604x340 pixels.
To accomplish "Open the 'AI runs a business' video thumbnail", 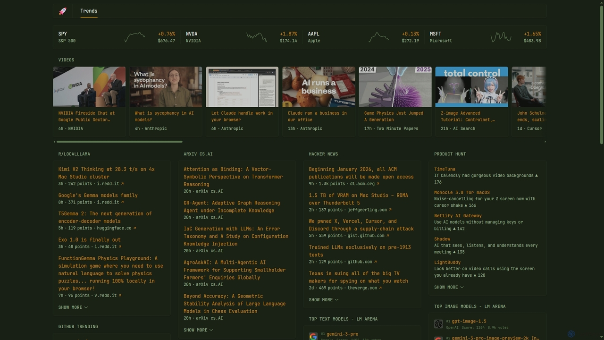I will [x=319, y=87].
